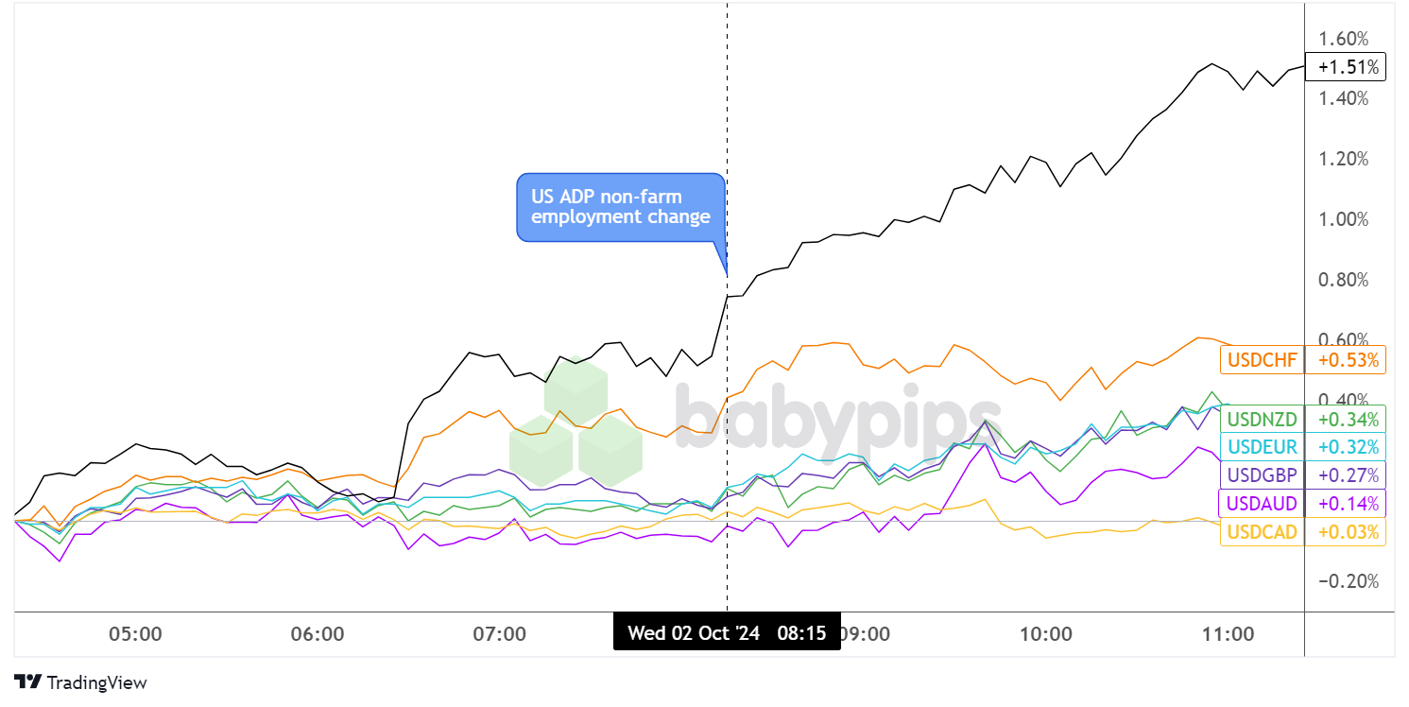1409x707 pixels.
Task: Select the USDCHF series label
Action: click(1262, 360)
